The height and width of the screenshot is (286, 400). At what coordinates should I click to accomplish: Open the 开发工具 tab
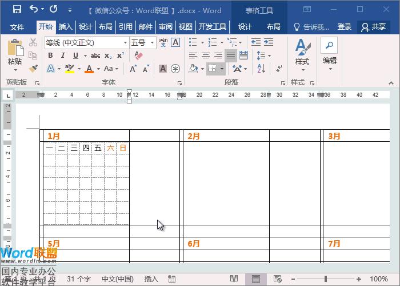tap(213, 26)
